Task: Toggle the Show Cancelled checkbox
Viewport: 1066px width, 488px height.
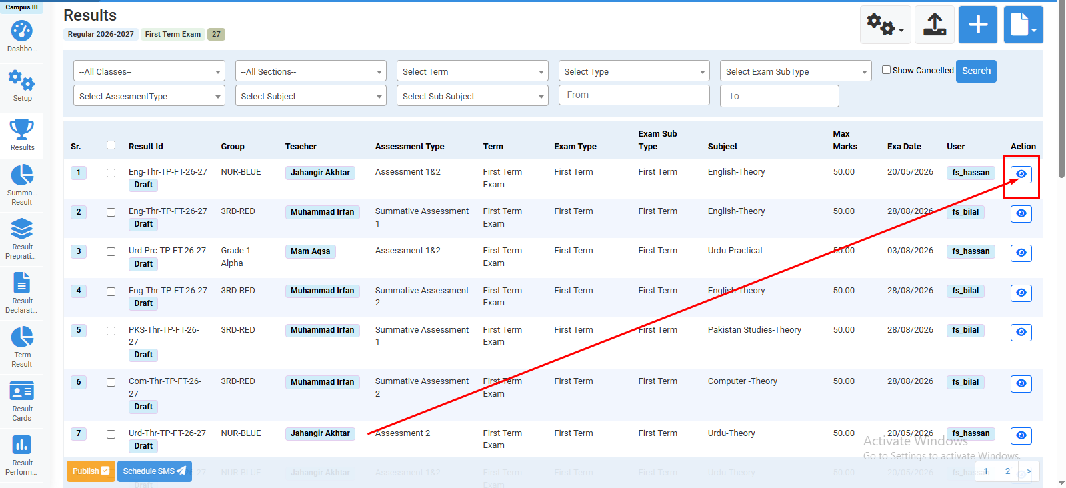Action: (887, 70)
